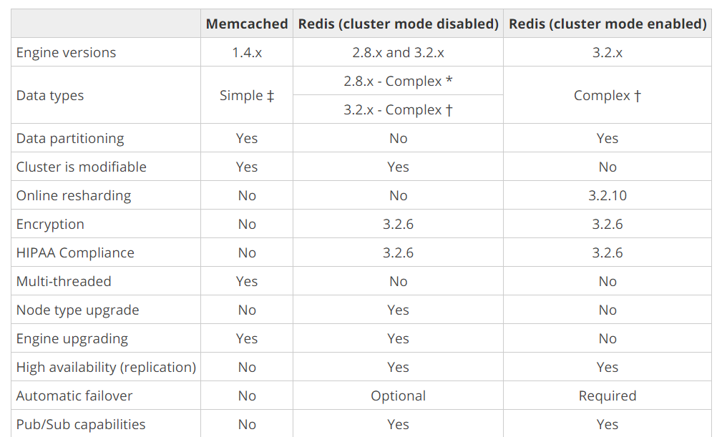Click the '3.2.x - Complex †' cell

pyautogui.click(x=399, y=110)
